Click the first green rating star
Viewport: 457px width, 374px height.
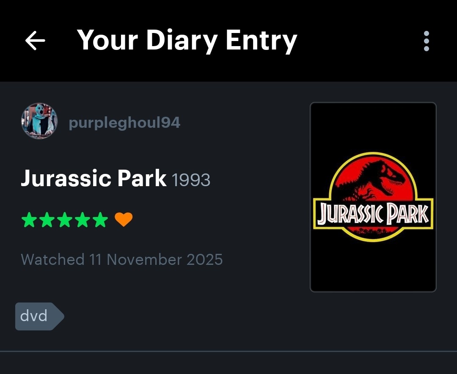tap(29, 220)
